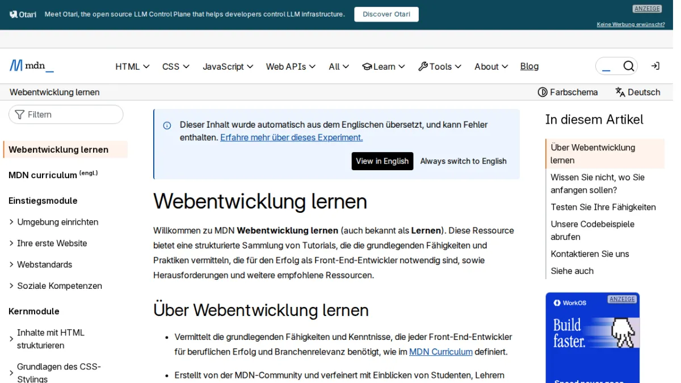Click the info icon in the translation notice
The width and height of the screenshot is (681, 383).
(167, 125)
